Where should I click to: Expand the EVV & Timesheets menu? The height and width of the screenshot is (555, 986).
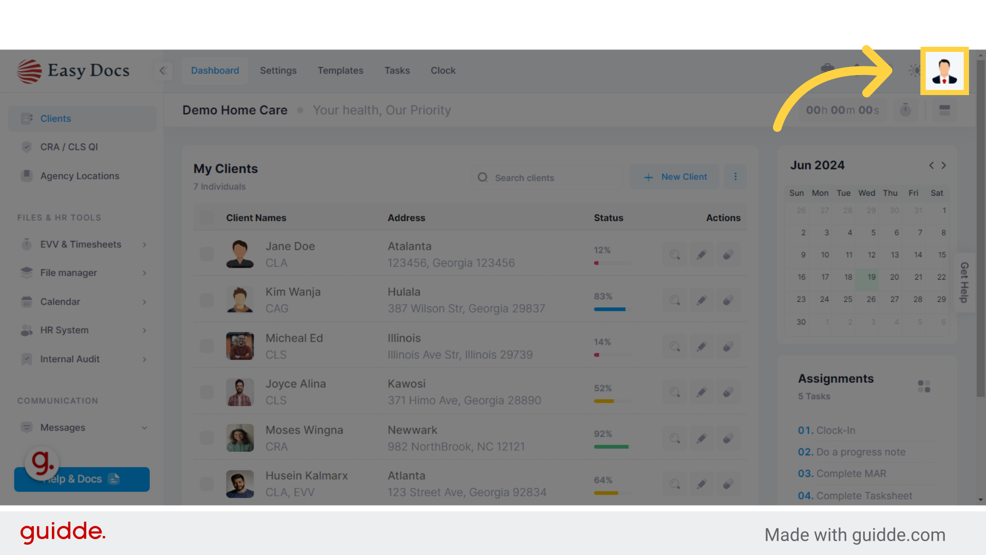coord(144,245)
